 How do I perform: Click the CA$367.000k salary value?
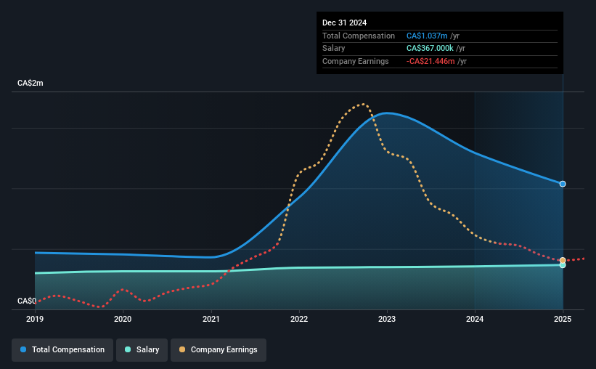pos(430,49)
